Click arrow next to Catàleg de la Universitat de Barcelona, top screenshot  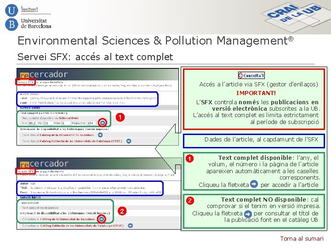pyautogui.click(x=100, y=135)
